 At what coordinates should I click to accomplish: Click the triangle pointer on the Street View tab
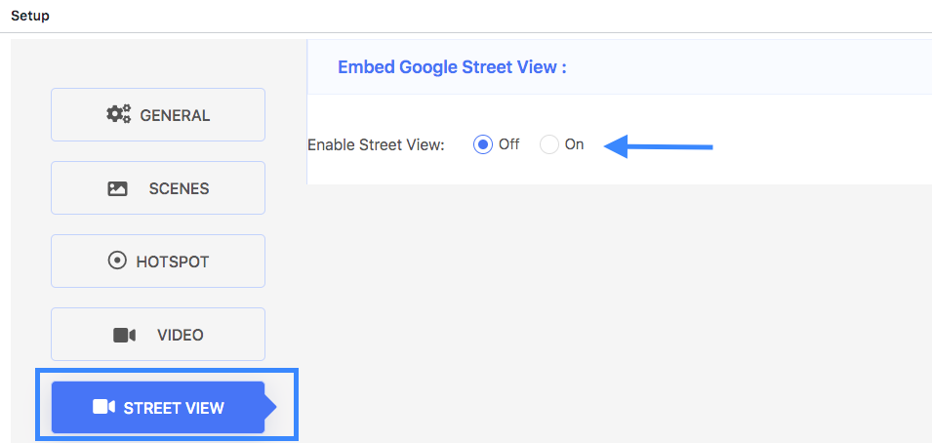(x=270, y=407)
